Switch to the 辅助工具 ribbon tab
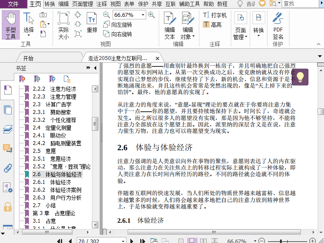324x243 pixels. pos(189,4)
